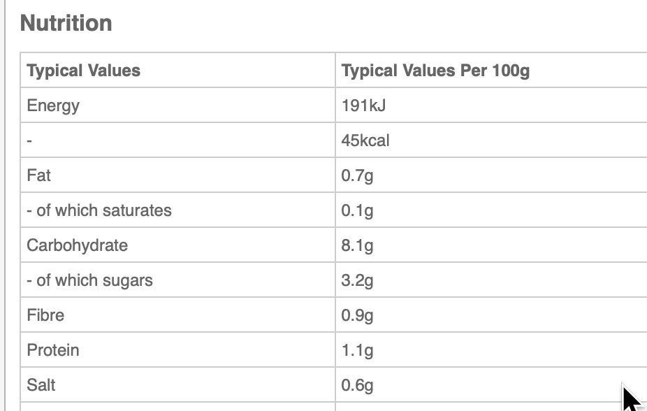Image resolution: width=647 pixels, height=411 pixels.
Task: Click the Salt row label
Action: pos(41,385)
